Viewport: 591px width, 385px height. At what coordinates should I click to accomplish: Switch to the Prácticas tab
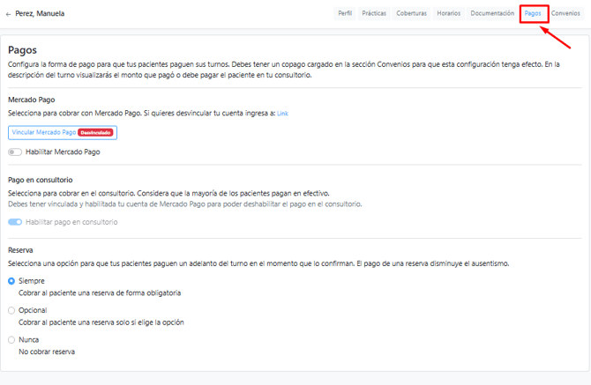(x=374, y=13)
